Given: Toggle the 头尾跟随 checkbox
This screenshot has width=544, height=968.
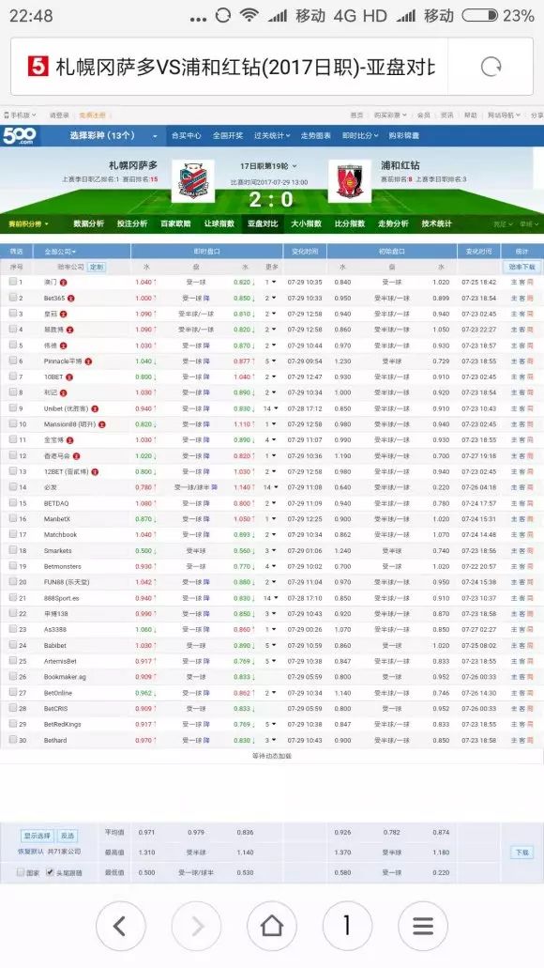Looking at the screenshot, I should point(50,872).
